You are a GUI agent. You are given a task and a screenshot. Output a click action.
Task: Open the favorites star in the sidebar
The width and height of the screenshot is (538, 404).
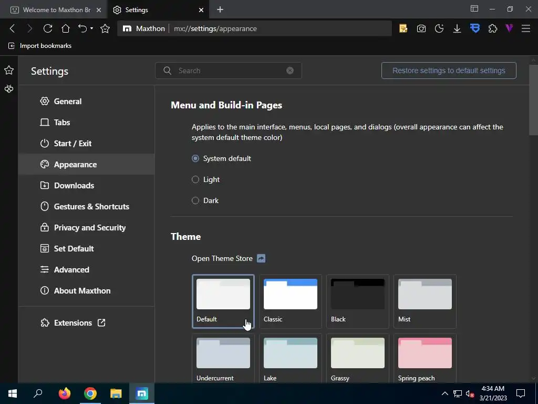pyautogui.click(x=9, y=70)
